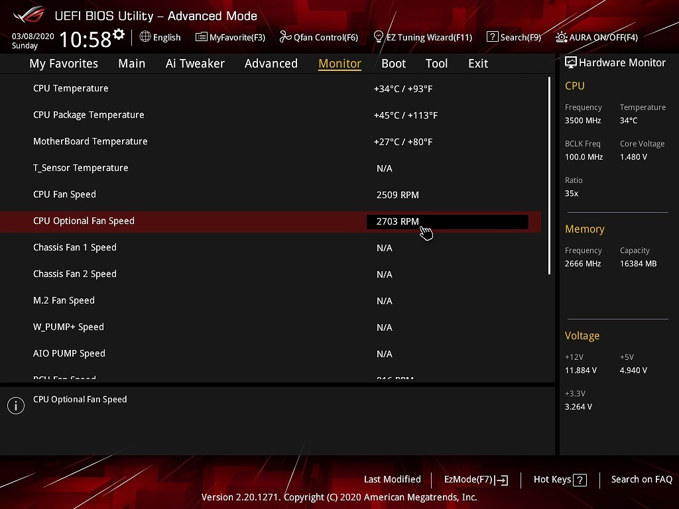This screenshot has width=679, height=509.
Task: Go to the Advanced tab
Action: 271,64
